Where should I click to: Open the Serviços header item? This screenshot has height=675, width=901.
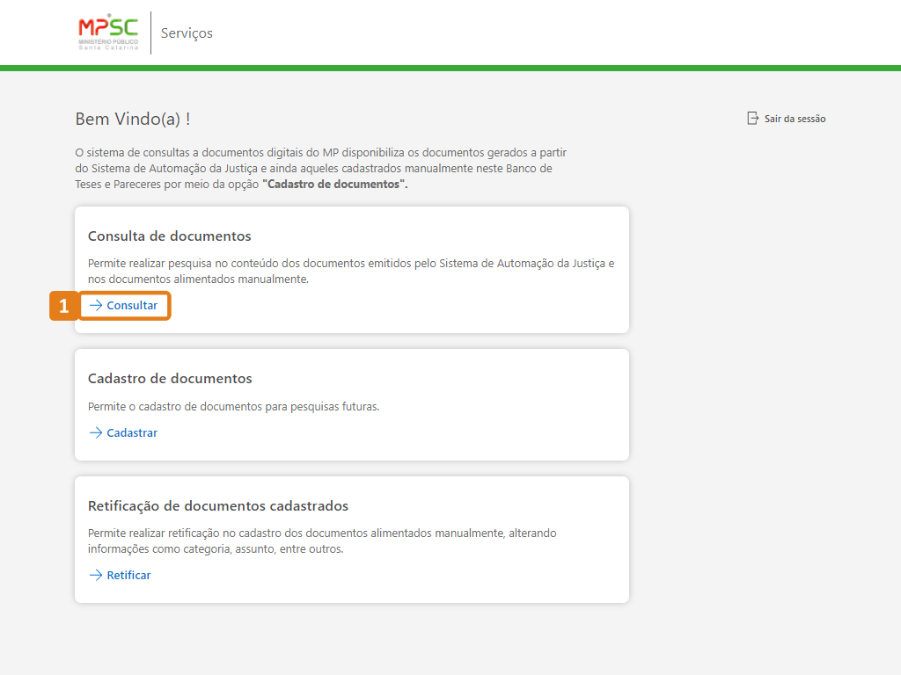tap(187, 33)
